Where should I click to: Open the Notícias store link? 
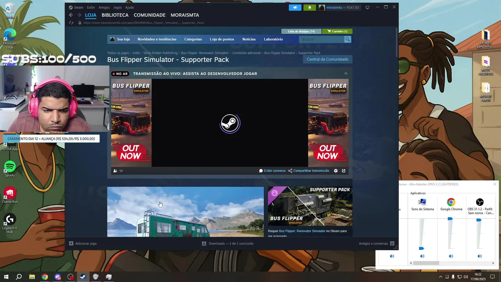tap(249, 39)
